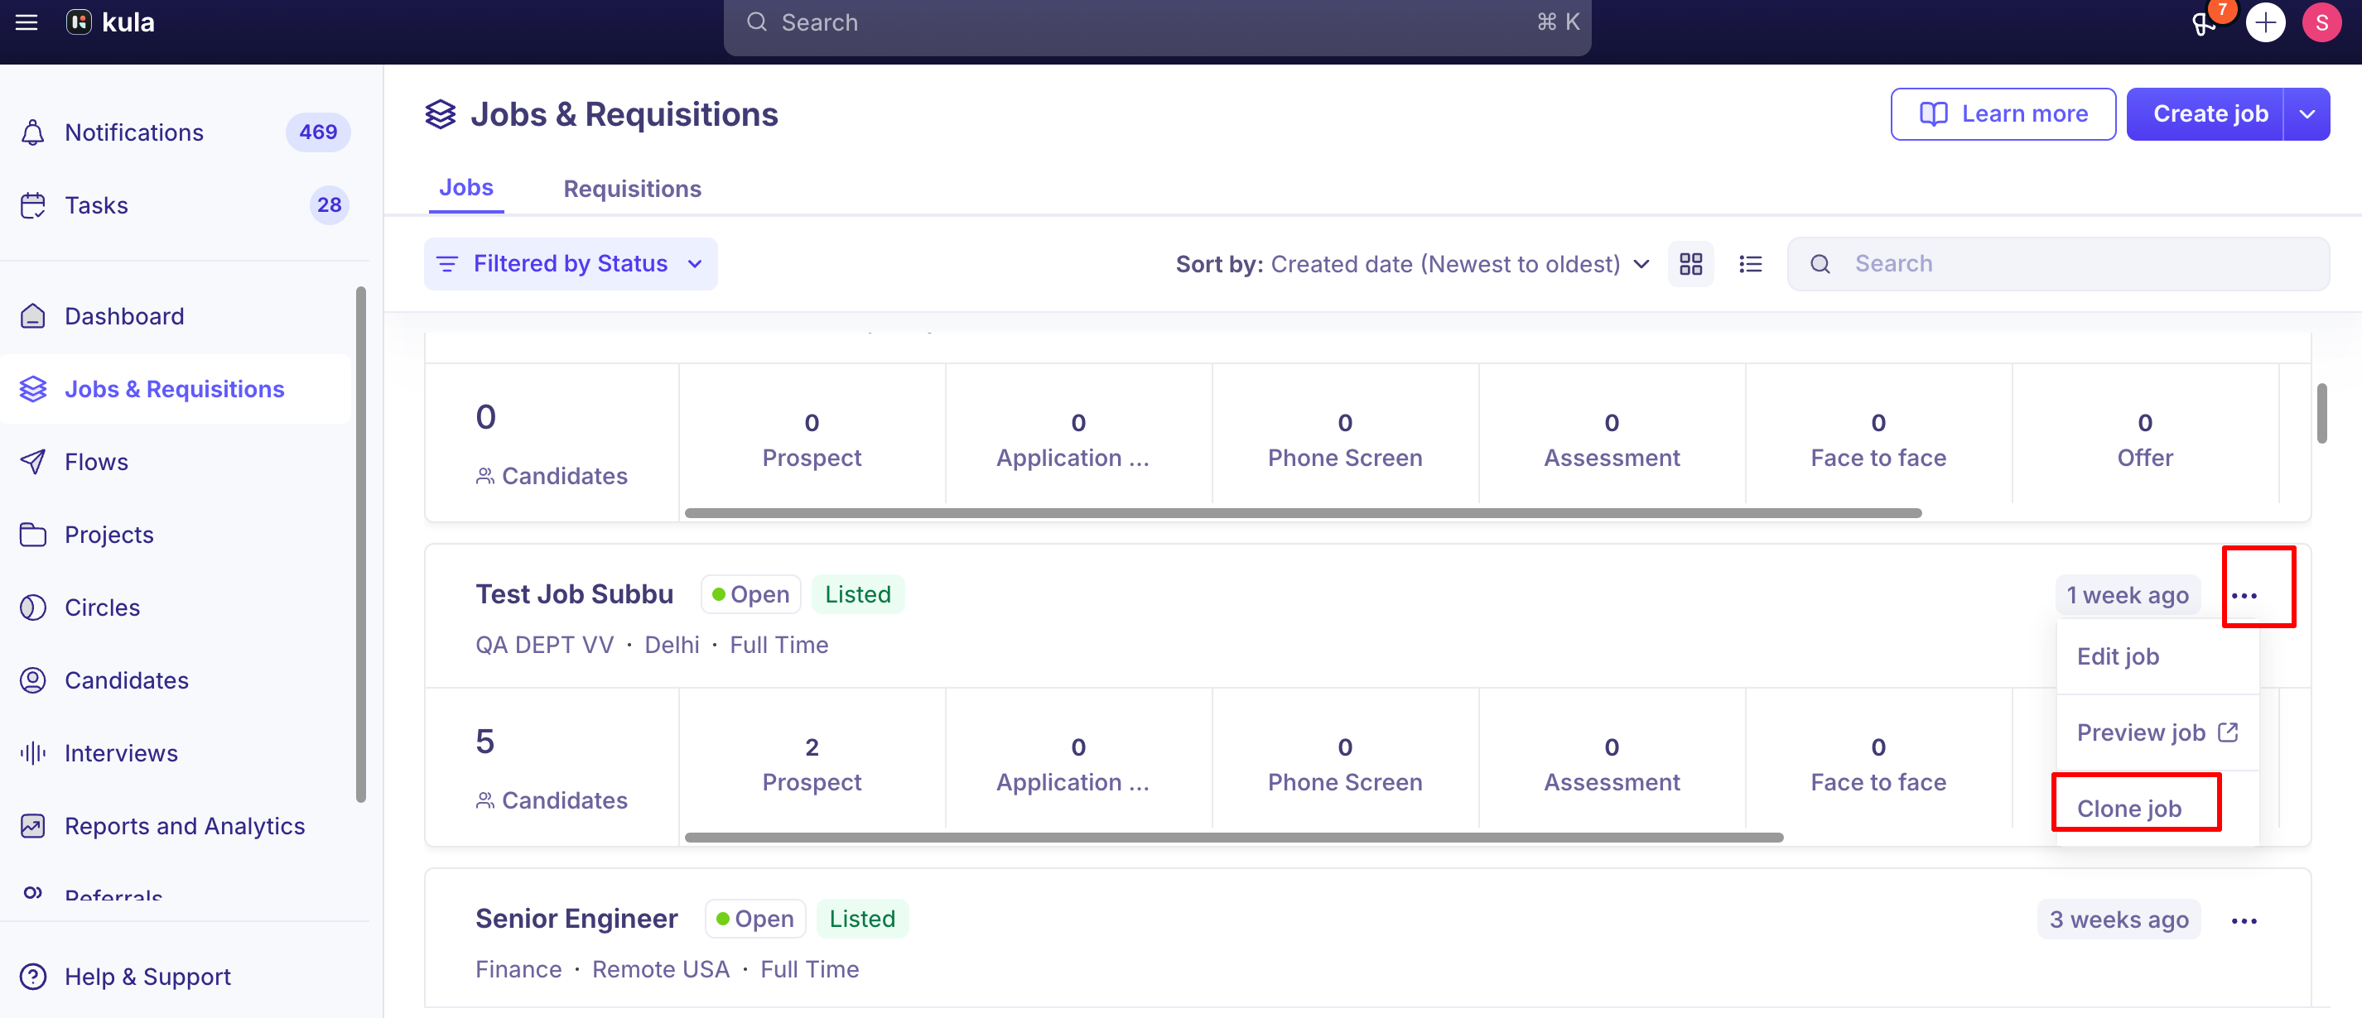Click the Learn more button
Screen dimensions: 2362x1018
pos(2003,114)
